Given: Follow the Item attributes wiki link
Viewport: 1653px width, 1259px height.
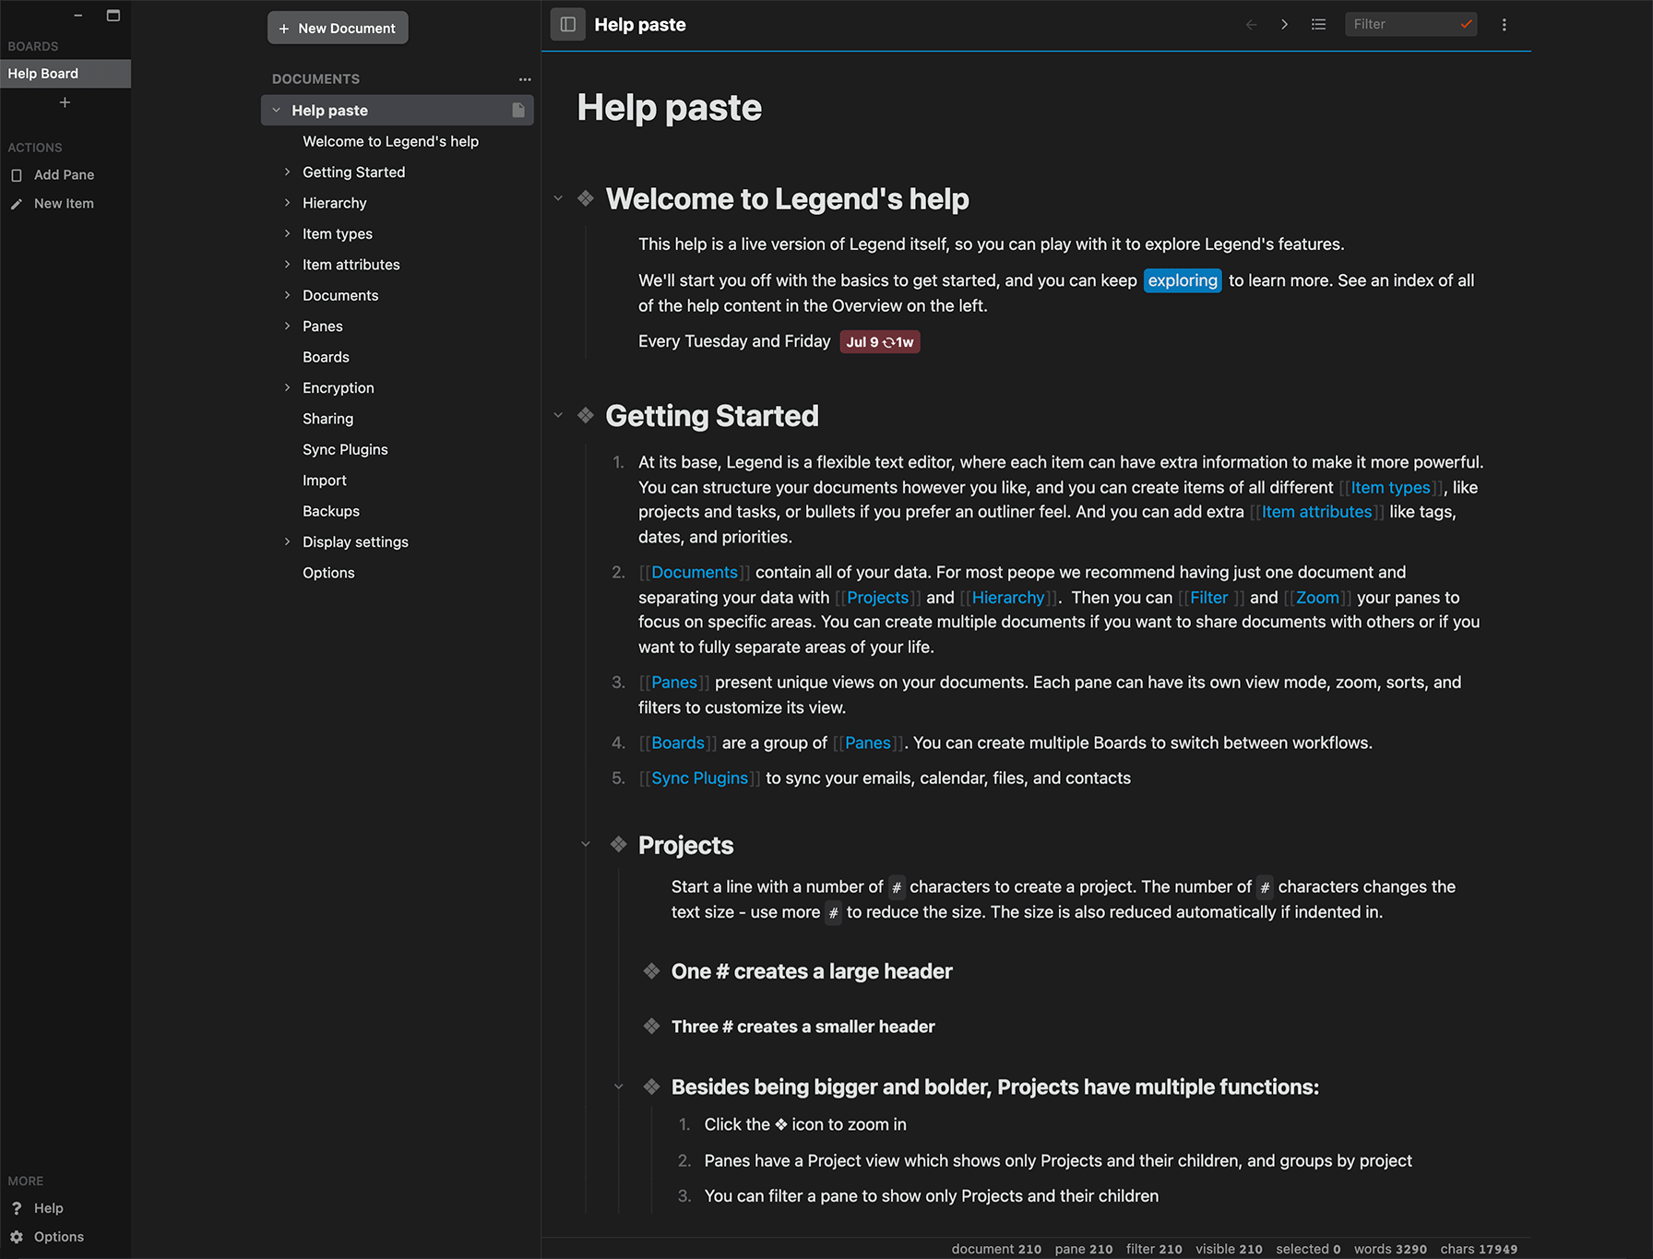Looking at the screenshot, I should click(1316, 512).
